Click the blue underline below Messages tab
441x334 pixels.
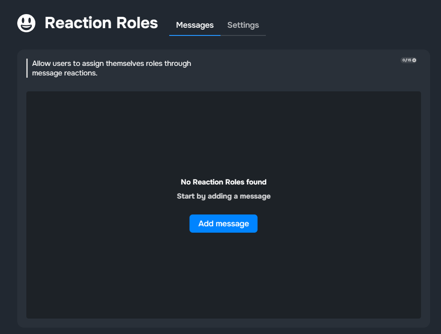pos(195,35)
